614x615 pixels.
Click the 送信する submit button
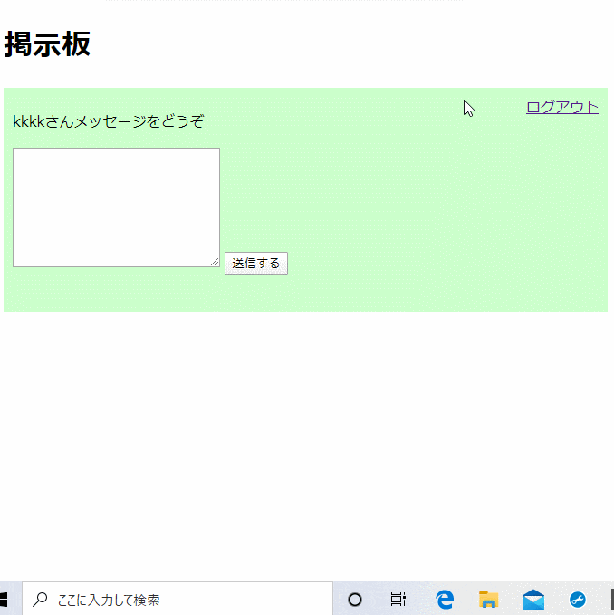tap(256, 264)
